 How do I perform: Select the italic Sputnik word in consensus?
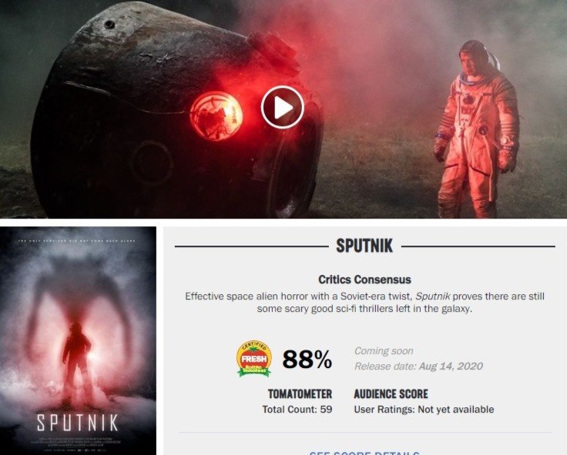point(432,296)
